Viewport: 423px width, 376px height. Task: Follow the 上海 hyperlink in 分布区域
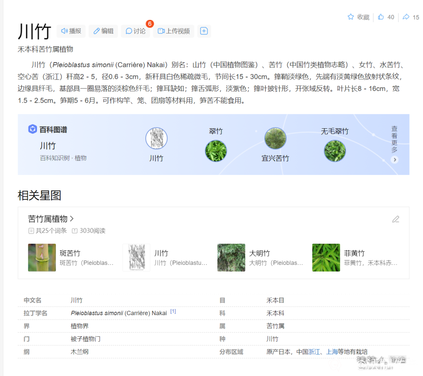[x=332, y=352]
